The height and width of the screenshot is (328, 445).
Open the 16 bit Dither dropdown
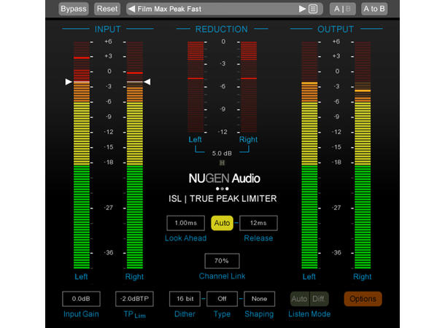click(x=185, y=299)
